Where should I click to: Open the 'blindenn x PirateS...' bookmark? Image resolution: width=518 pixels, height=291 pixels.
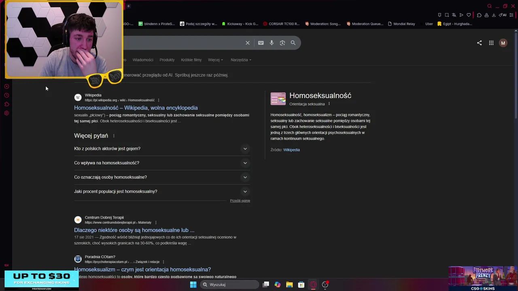[157, 24]
